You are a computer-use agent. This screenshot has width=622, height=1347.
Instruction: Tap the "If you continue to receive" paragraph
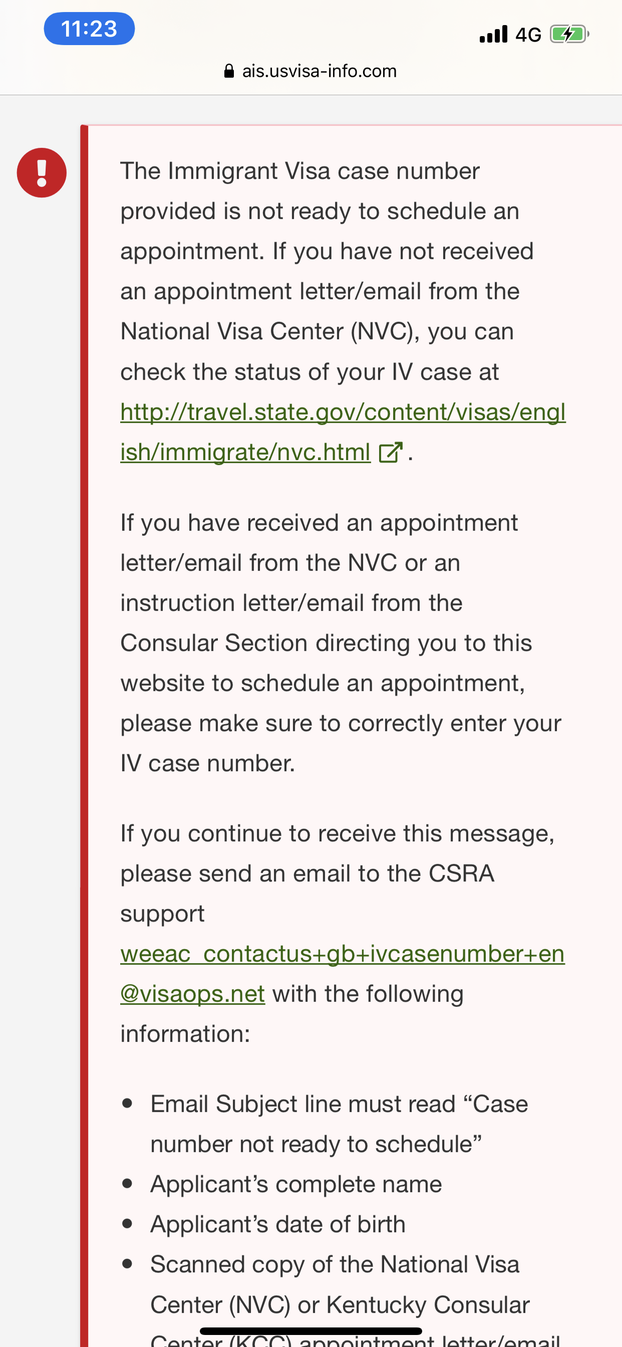coord(343,933)
